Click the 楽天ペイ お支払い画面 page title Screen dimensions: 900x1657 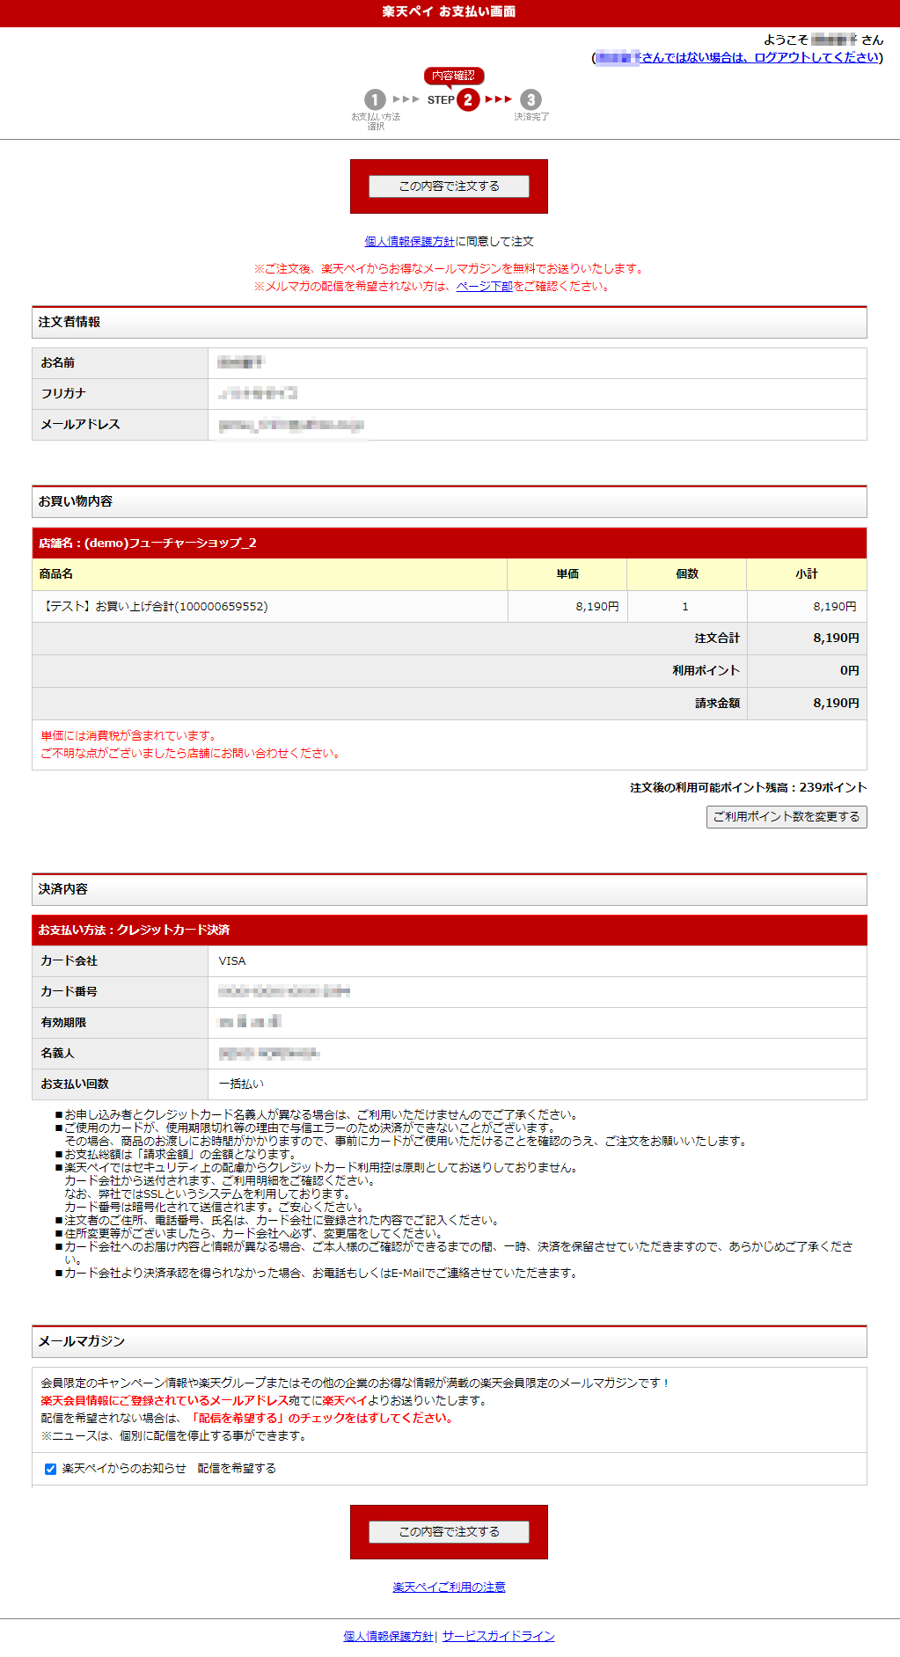click(x=450, y=12)
